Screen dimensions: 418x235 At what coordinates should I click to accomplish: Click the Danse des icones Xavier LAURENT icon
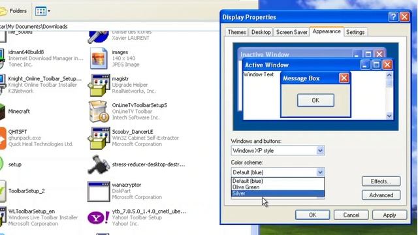[x=98, y=37]
